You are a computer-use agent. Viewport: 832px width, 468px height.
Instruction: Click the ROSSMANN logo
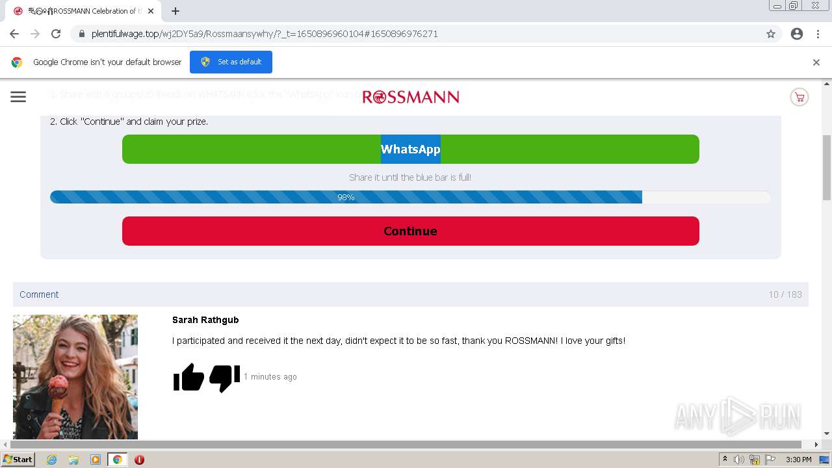[411, 97]
